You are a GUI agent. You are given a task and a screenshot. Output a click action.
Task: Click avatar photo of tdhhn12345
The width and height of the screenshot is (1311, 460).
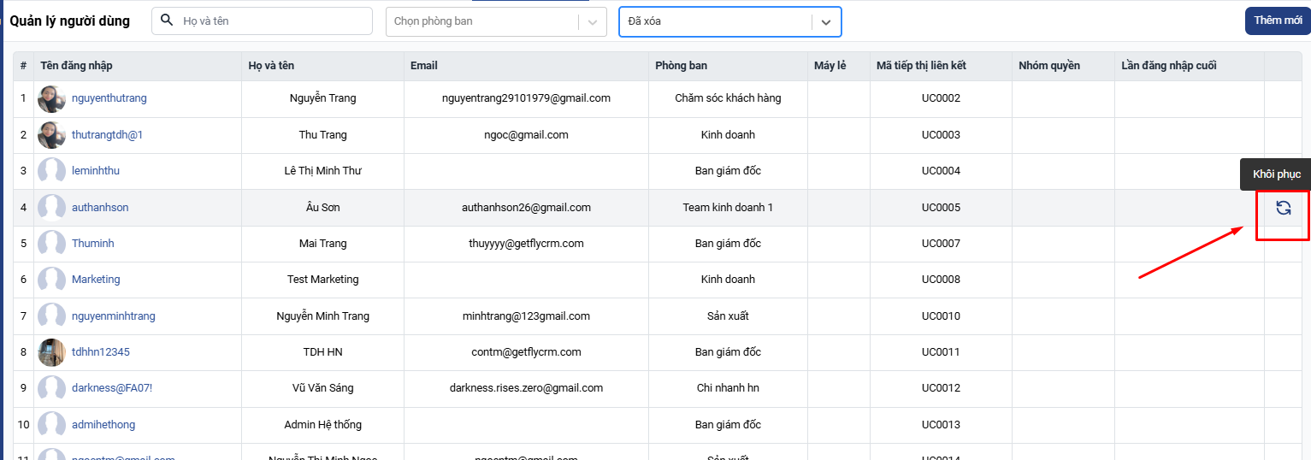(x=51, y=352)
